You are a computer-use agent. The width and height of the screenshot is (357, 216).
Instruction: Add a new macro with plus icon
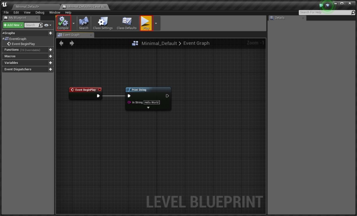[51, 56]
